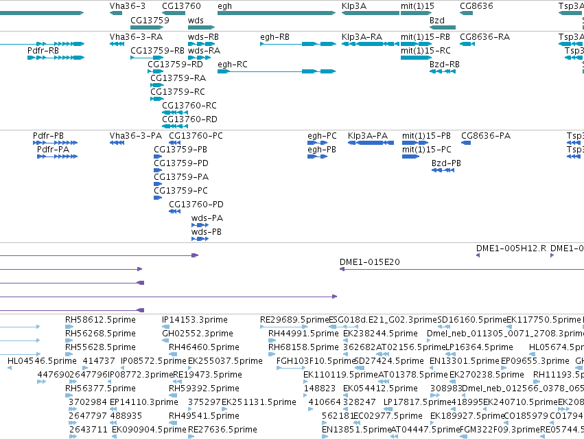Click the wds gene bar
584x440 pixels.
tap(202, 27)
